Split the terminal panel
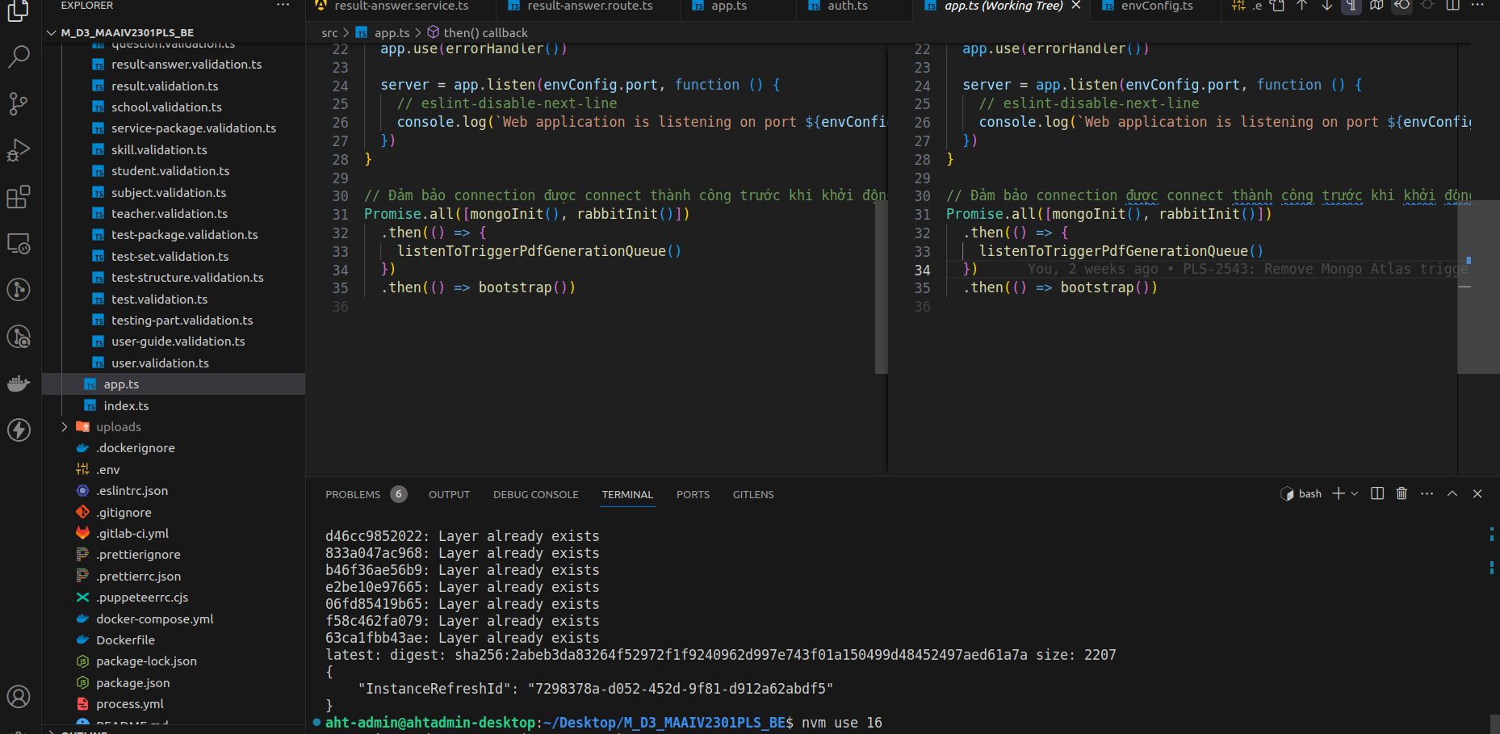This screenshot has height=734, width=1500. point(1377,493)
